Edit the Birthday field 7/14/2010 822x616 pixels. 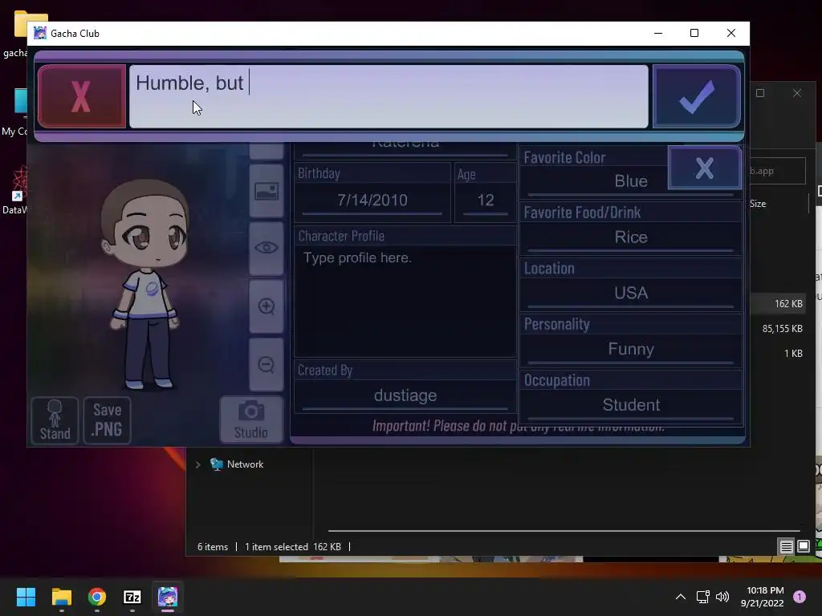(372, 200)
